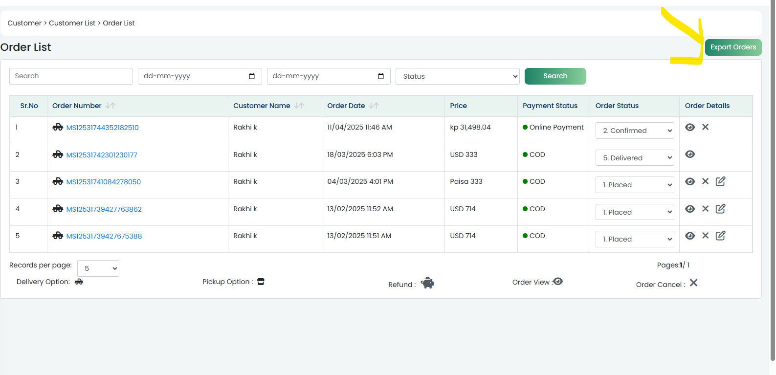
Task: Sort by Customer Name column
Action: (299, 106)
